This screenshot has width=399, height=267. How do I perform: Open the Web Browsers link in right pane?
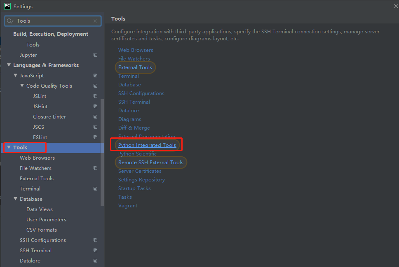click(x=136, y=50)
